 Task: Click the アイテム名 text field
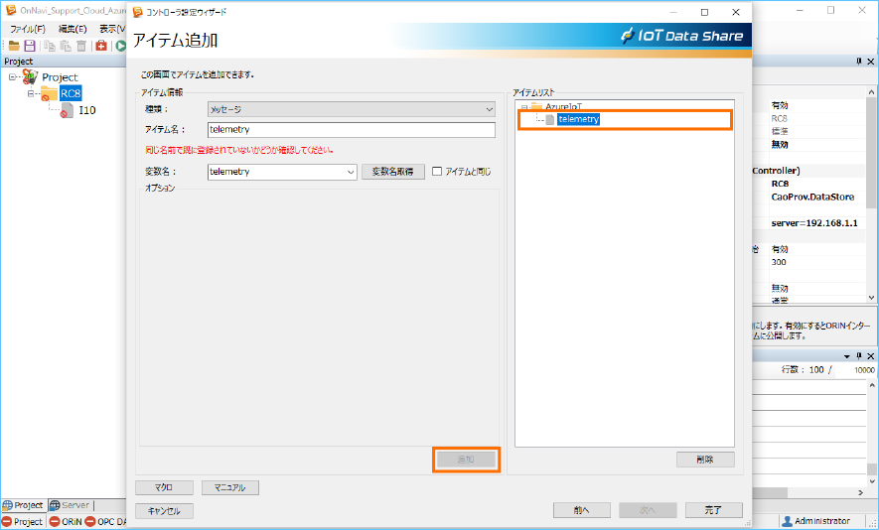pyautogui.click(x=351, y=130)
